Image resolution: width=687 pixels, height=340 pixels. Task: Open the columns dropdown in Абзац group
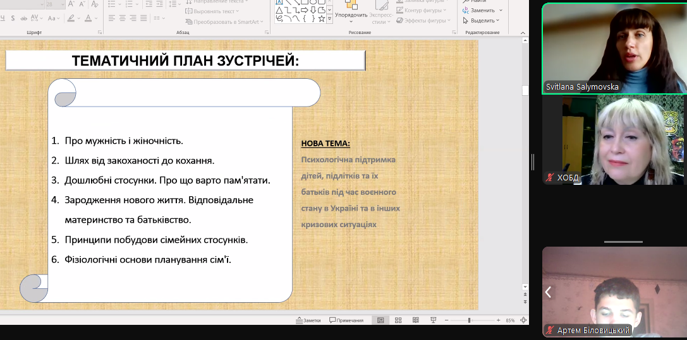pos(159,18)
